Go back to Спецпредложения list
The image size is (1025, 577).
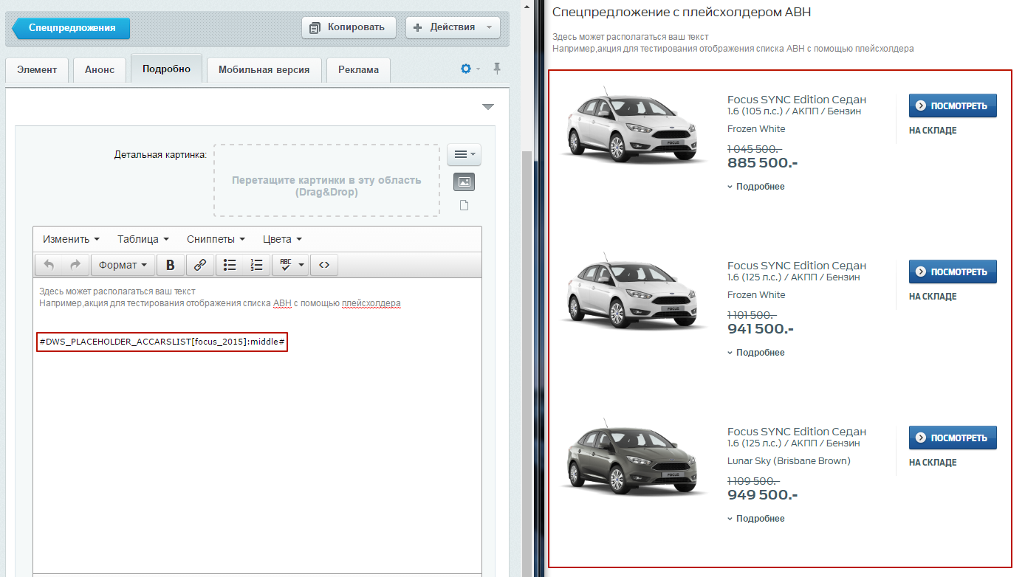(71, 28)
